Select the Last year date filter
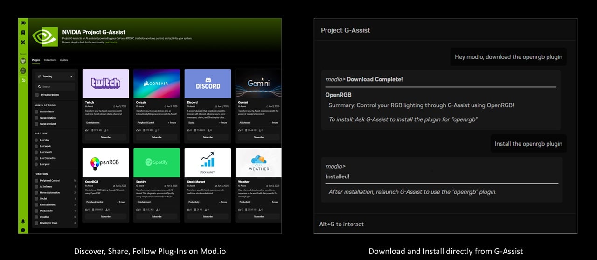 36,164
